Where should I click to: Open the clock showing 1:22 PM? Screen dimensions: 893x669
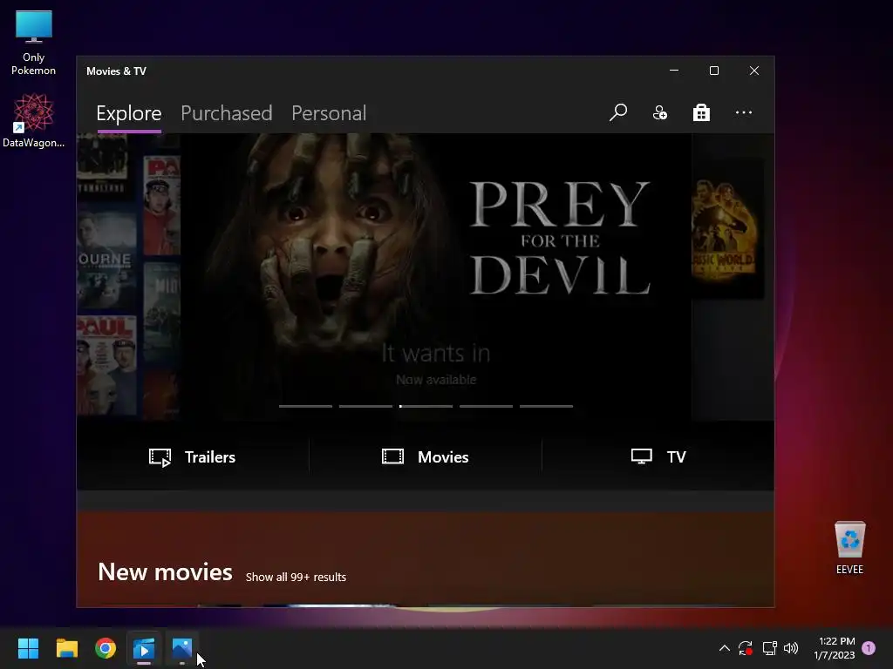(835, 648)
